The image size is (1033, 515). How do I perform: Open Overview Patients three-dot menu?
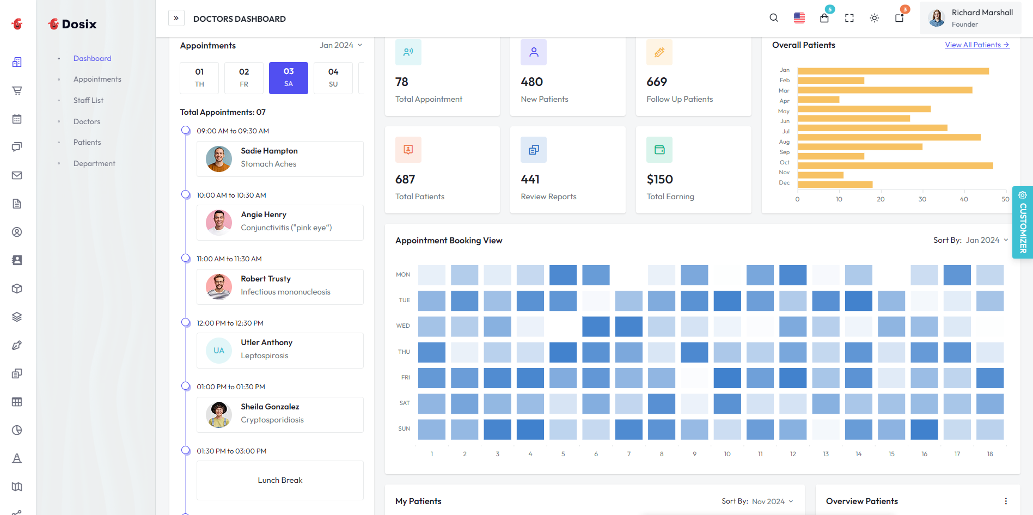[1006, 501]
